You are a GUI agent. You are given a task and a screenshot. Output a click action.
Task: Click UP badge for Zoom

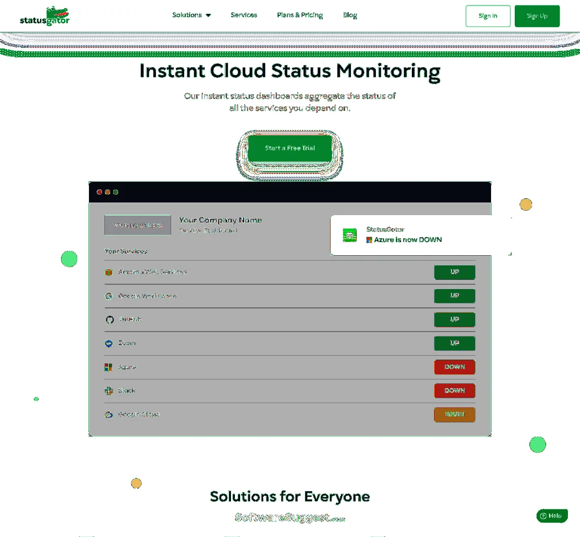point(454,343)
